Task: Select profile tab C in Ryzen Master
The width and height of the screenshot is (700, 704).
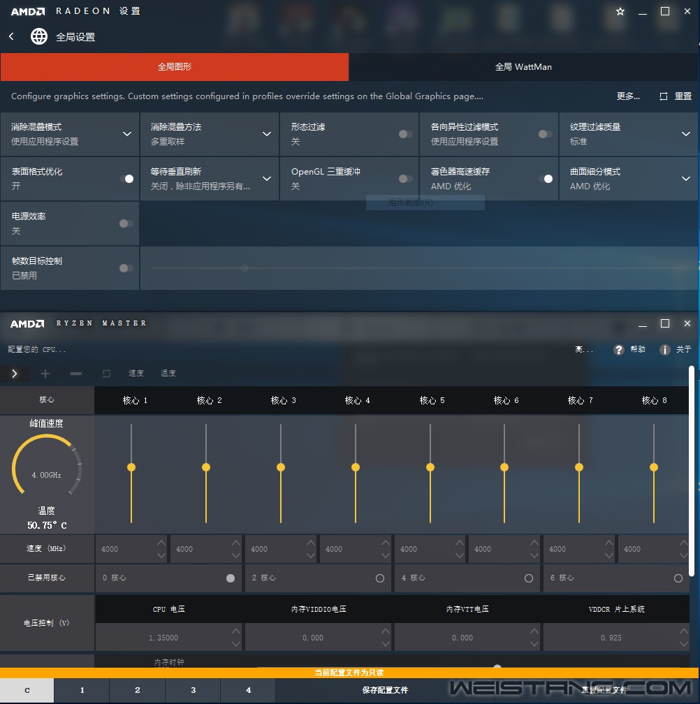Action: pos(27,691)
